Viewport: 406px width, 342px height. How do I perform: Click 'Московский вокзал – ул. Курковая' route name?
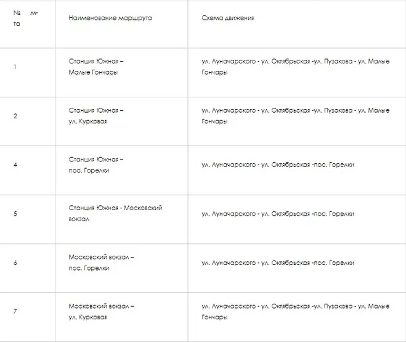(x=101, y=311)
